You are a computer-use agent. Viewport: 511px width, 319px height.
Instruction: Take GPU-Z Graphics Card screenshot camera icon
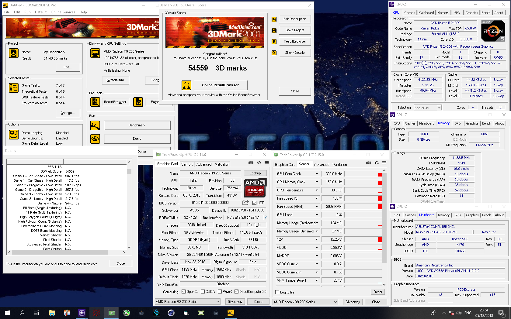click(251, 163)
